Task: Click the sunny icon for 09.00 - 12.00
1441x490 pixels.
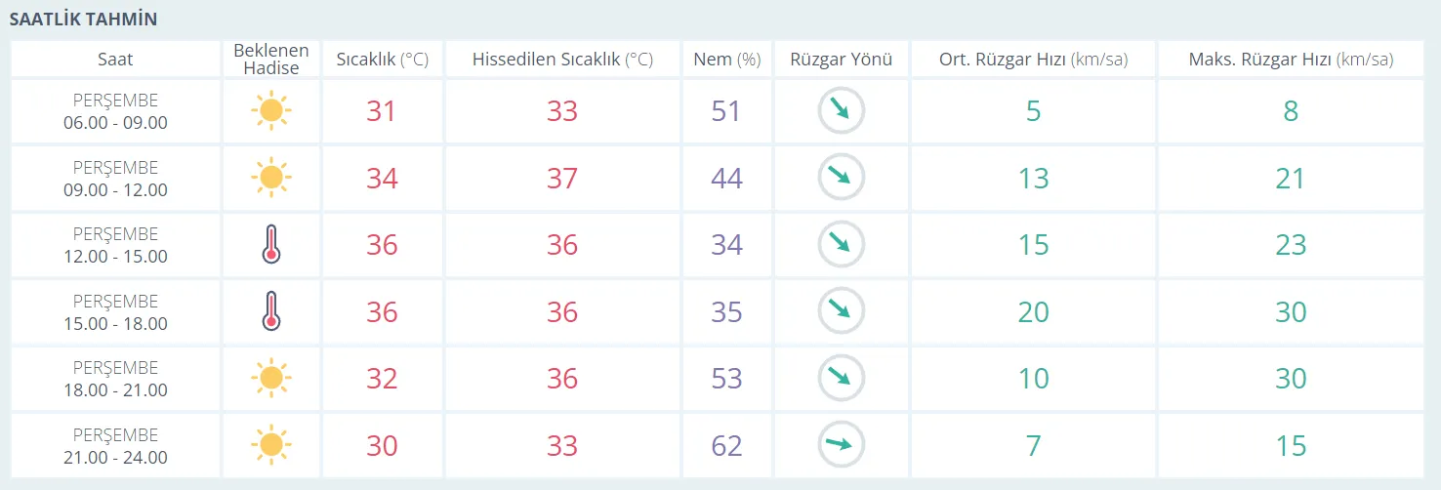Action: [271, 178]
